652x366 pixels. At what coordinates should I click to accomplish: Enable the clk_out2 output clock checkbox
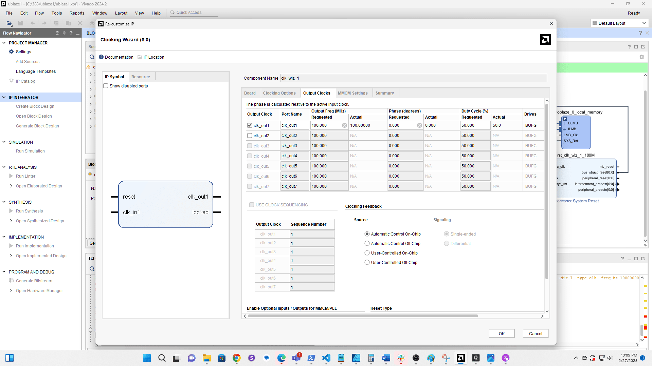[250, 136]
